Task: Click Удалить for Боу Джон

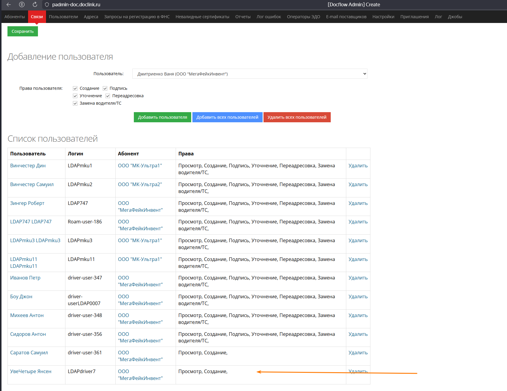Action: (358, 297)
